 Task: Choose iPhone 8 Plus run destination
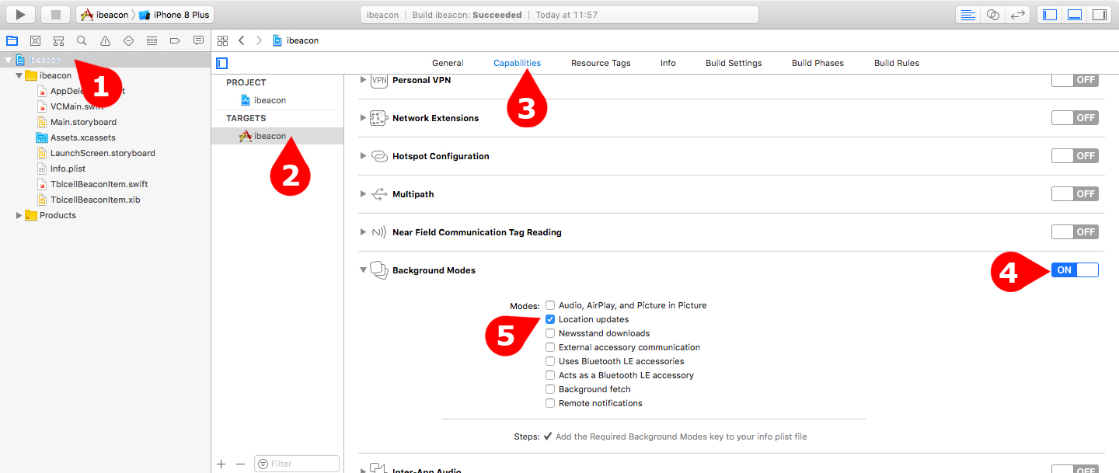click(x=175, y=15)
